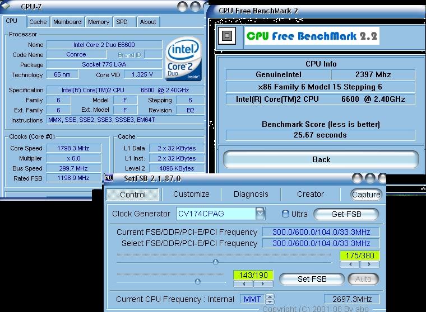The image size is (426, 312).
Task: Click the 1798.3 MHz core speed value
Action: pos(73,148)
